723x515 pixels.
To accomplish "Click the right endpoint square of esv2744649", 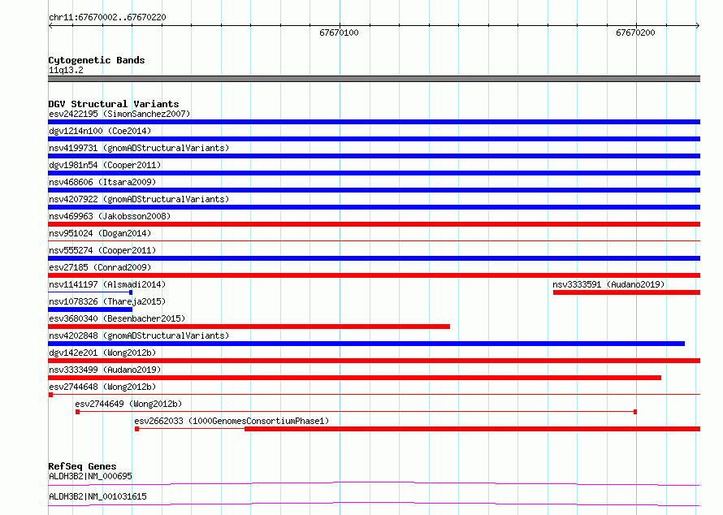I will click(x=635, y=412).
